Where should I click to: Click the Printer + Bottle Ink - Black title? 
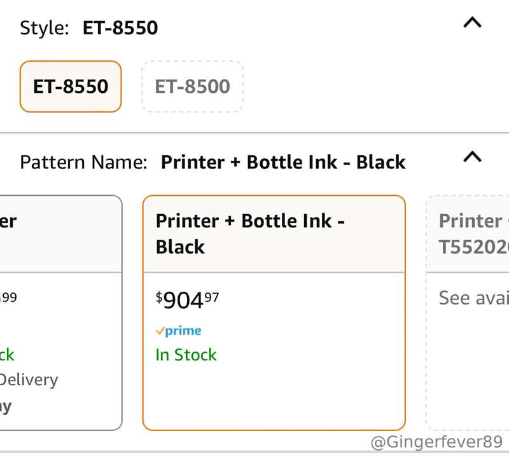[x=250, y=234]
